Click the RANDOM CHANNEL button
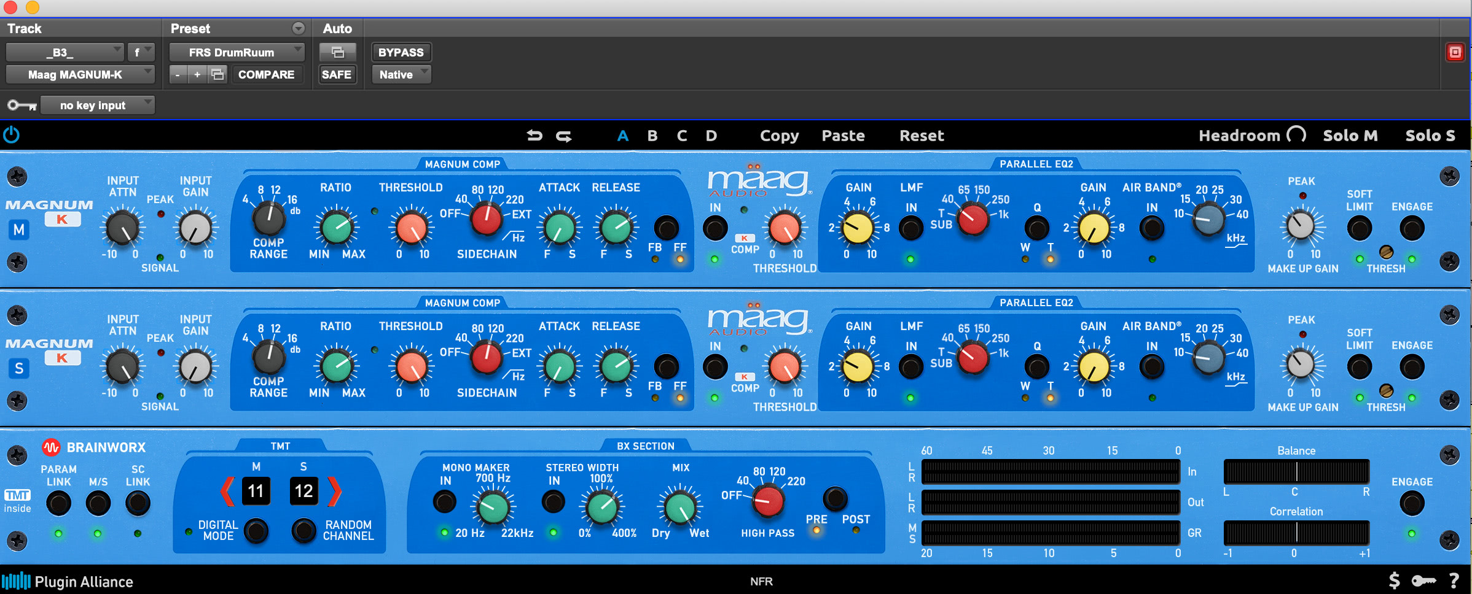This screenshot has height=594, width=1472. pos(303,531)
